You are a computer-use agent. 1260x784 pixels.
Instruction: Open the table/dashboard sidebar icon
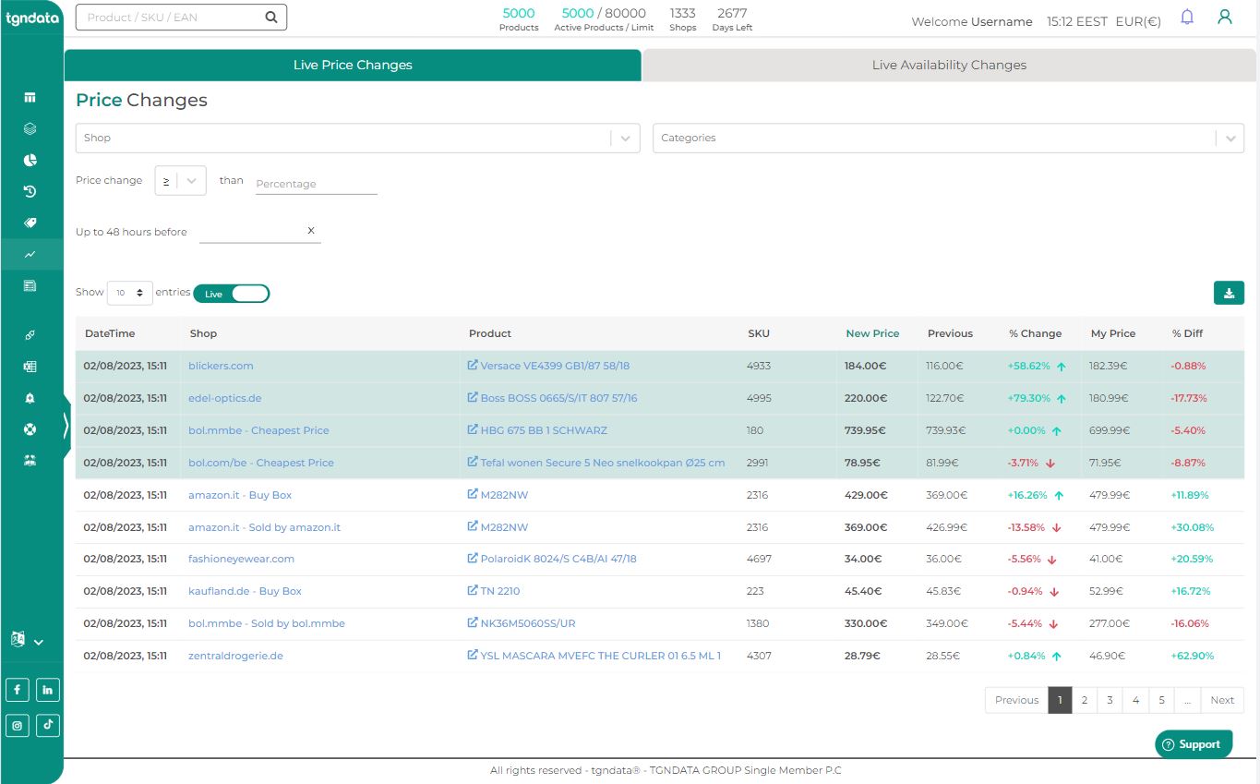coord(30,97)
